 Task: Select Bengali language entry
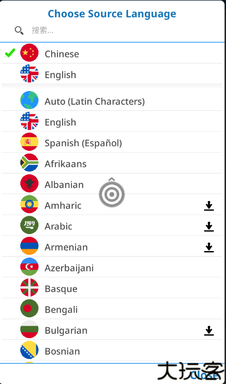point(112,309)
